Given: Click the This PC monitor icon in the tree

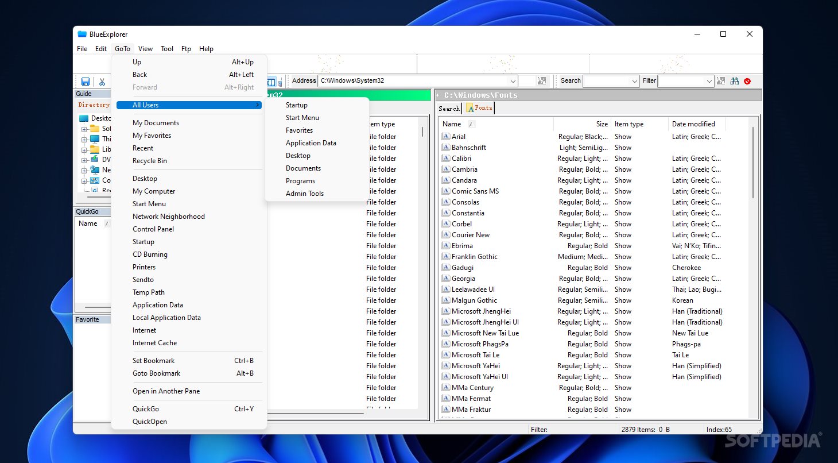Looking at the screenshot, I should click(95, 139).
